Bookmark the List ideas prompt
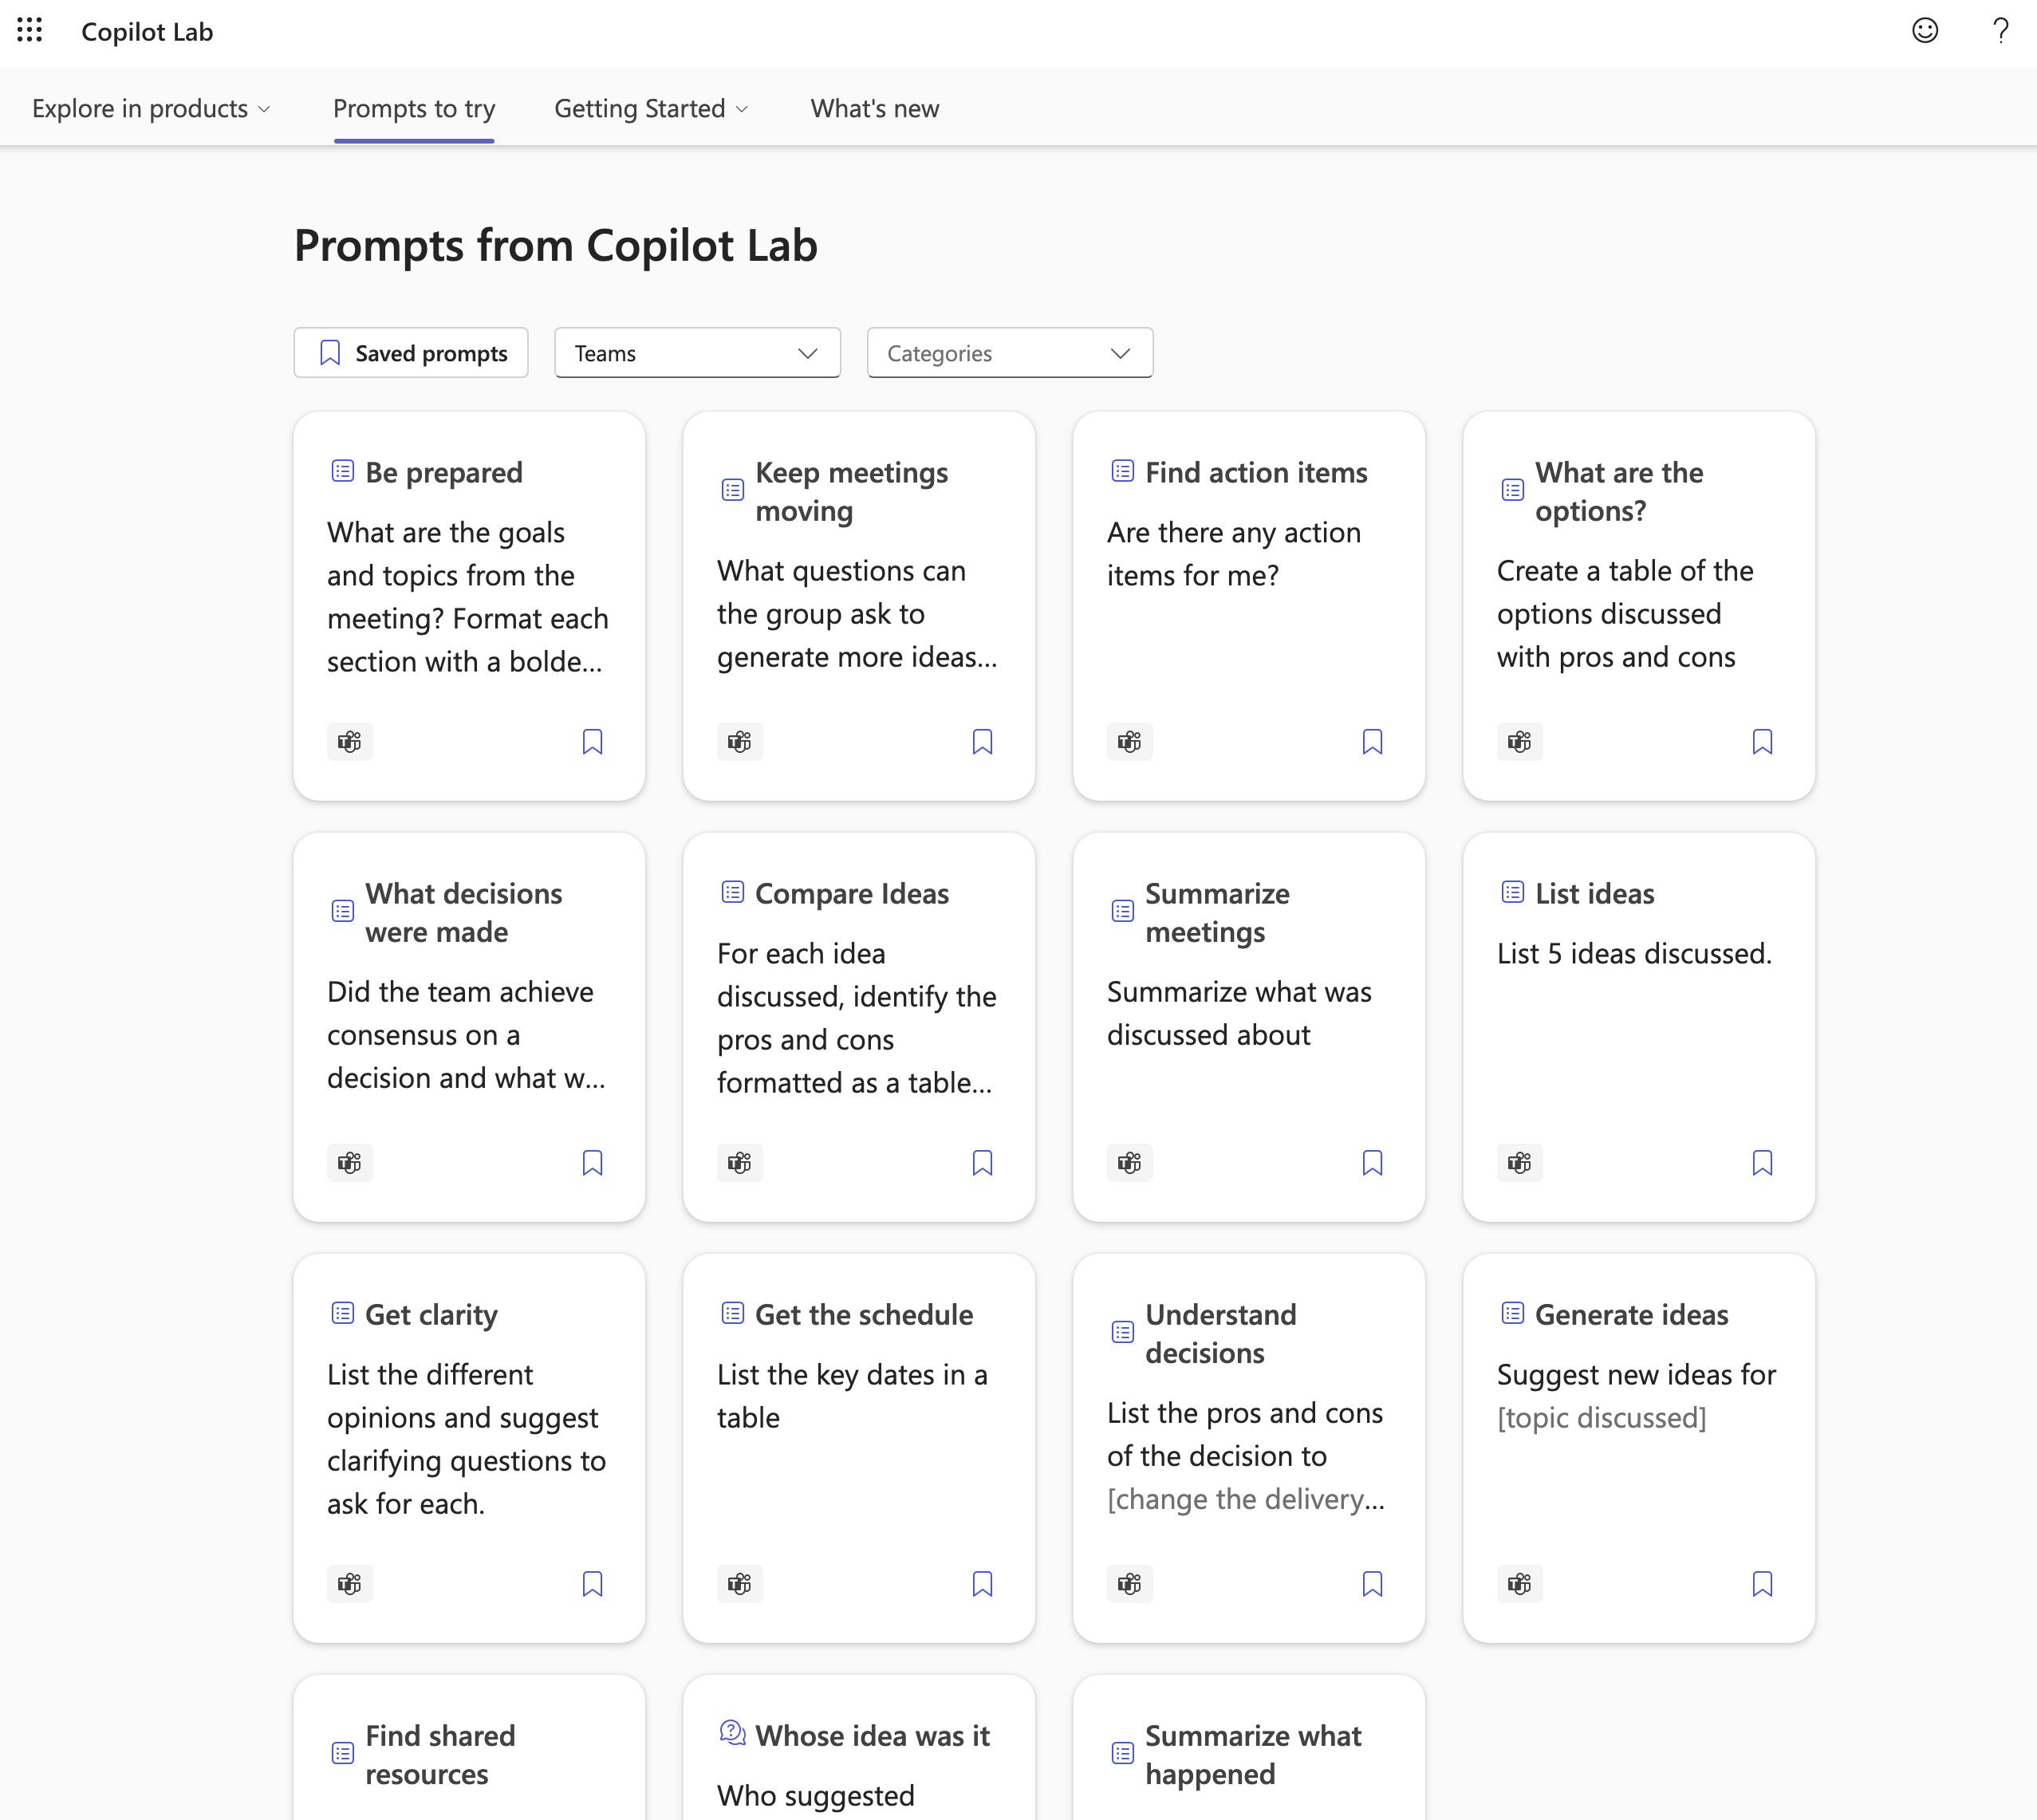This screenshot has width=2037, height=1820. (1762, 1163)
